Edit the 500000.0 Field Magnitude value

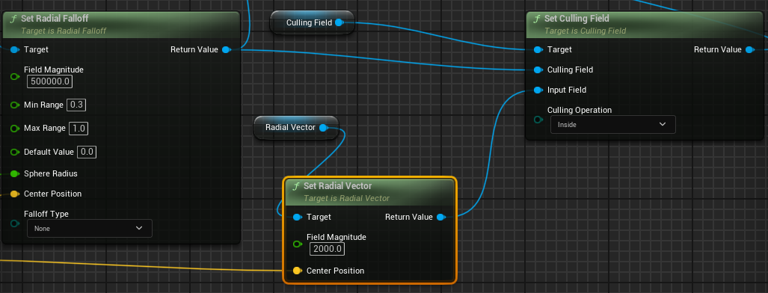[50, 81]
